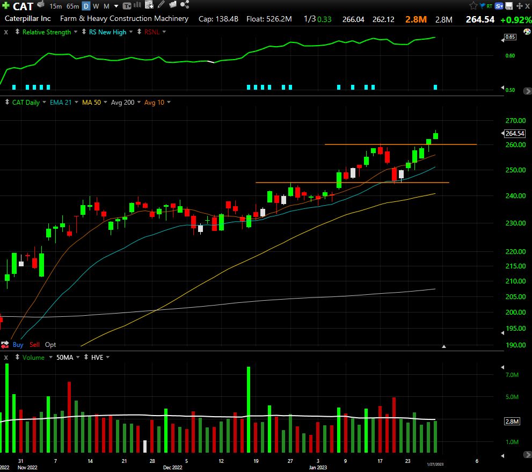
Task: Click the share chart icon
Action: 185,4
